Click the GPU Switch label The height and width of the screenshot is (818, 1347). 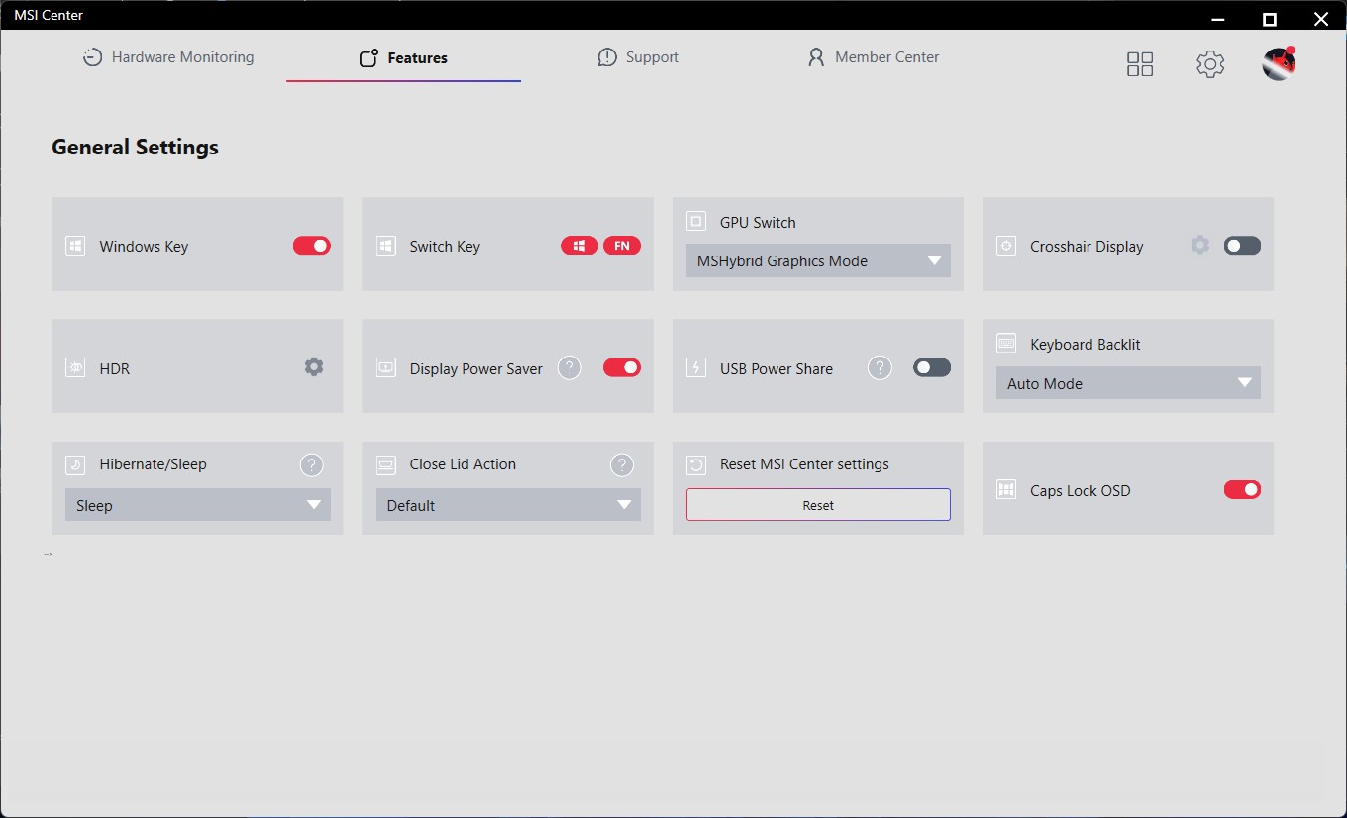point(758,223)
